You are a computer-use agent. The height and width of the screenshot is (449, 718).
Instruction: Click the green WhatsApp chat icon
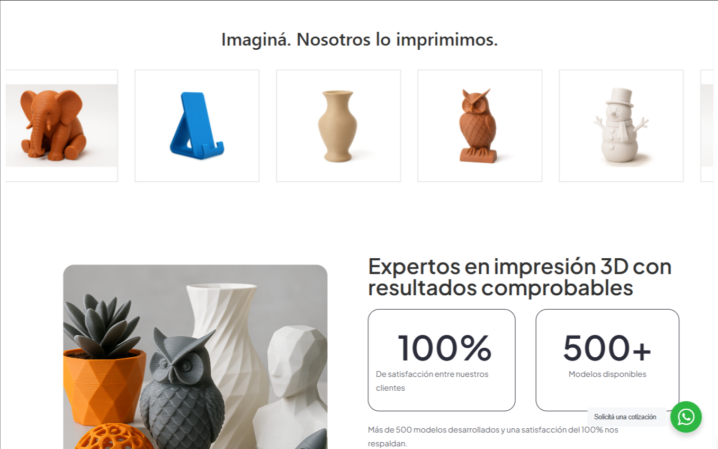tap(686, 417)
